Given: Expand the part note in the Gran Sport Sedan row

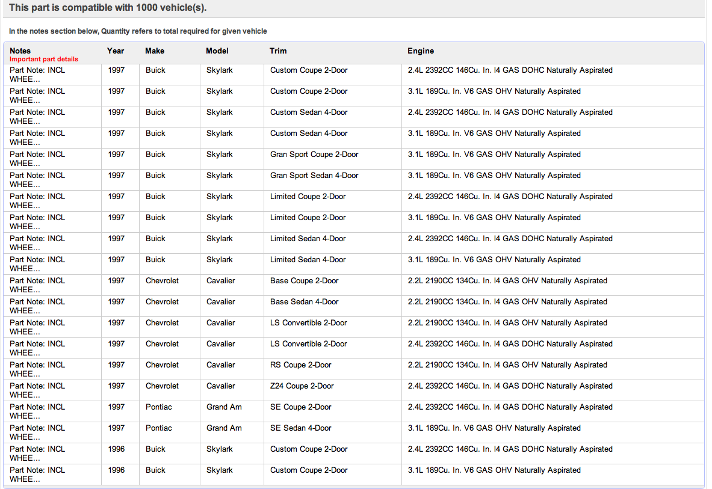Looking at the screenshot, I should (x=37, y=180).
